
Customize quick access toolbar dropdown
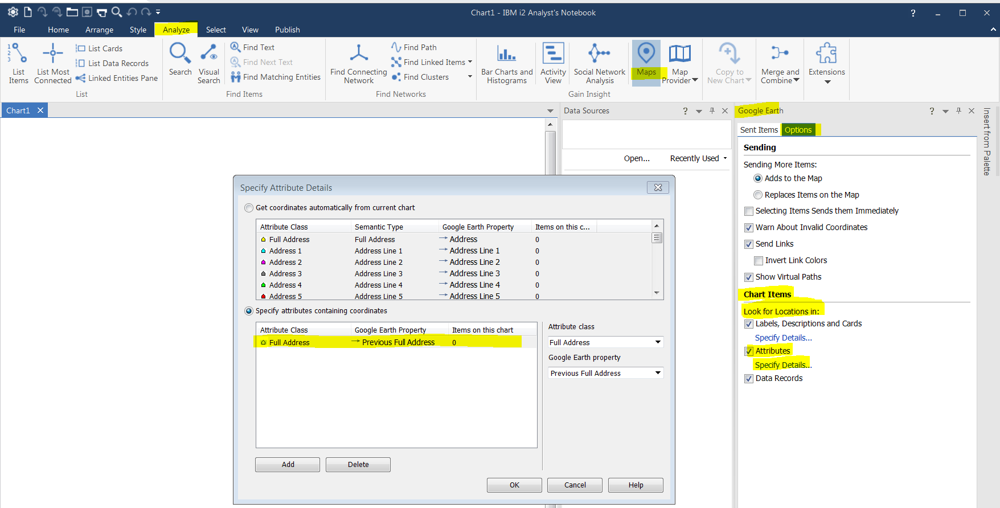(158, 12)
